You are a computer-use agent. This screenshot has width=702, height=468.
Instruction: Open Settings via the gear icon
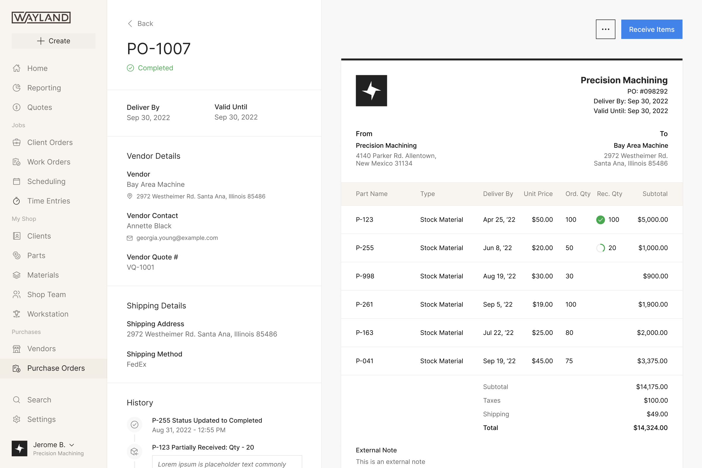[x=17, y=419]
